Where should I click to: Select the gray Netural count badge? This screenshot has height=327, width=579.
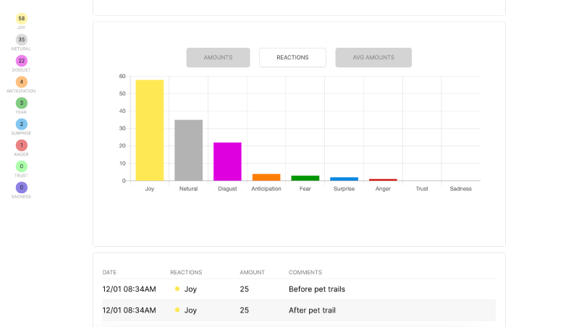click(x=22, y=40)
